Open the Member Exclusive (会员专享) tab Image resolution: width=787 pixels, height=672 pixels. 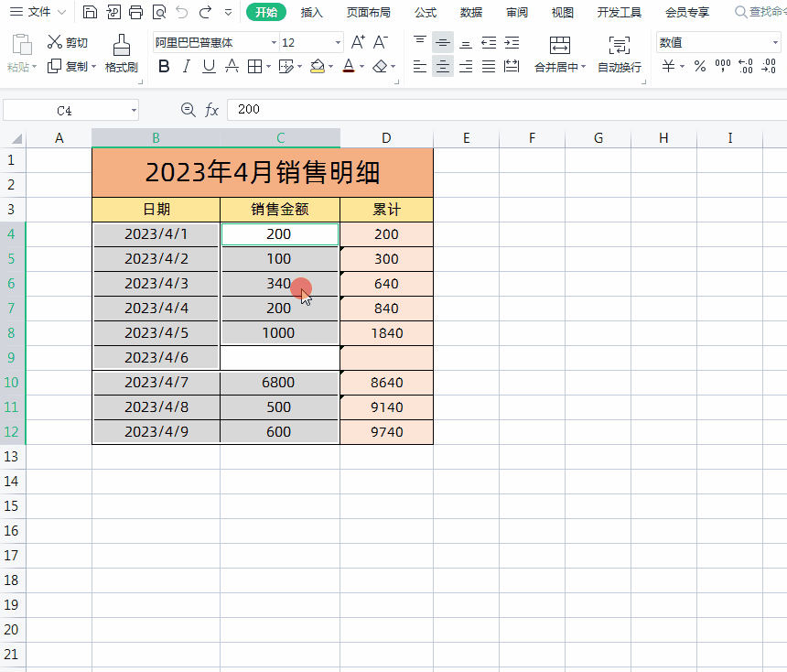(687, 12)
